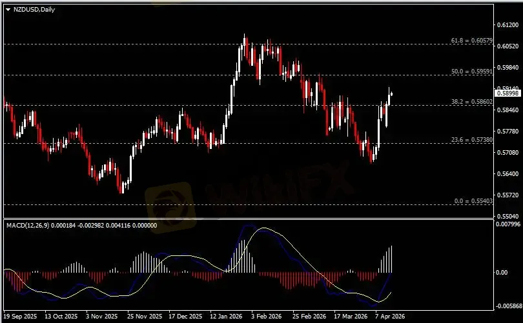This screenshot has height=323, width=523.
Task: Click the current price tag 0.58998
Action: (x=508, y=93)
